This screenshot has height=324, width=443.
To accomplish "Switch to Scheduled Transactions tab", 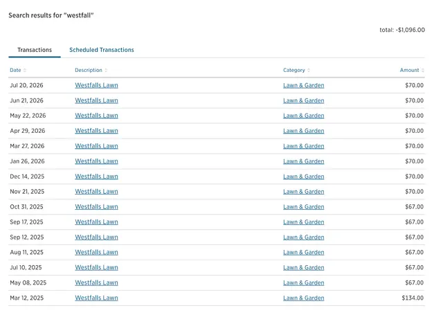I will coord(102,50).
